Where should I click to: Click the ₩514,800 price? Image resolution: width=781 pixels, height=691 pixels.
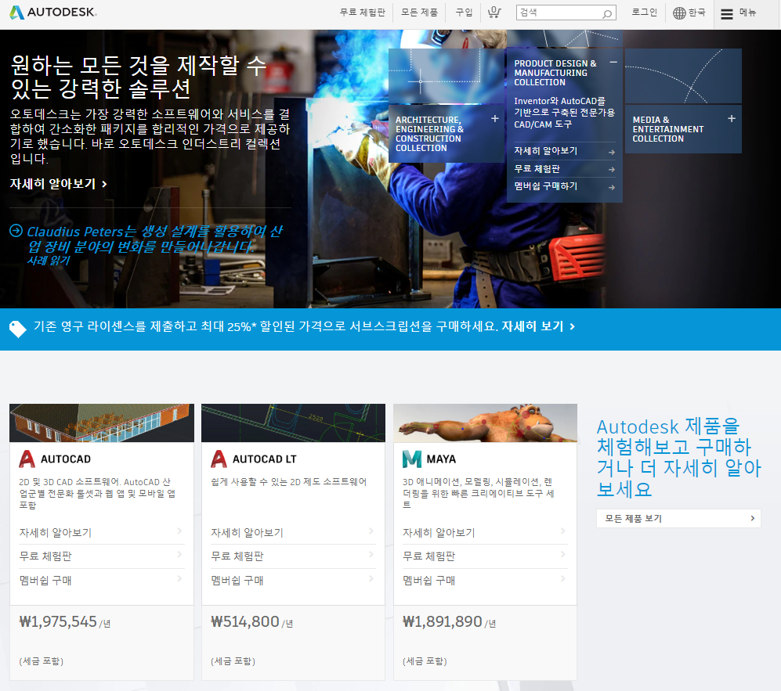click(245, 621)
